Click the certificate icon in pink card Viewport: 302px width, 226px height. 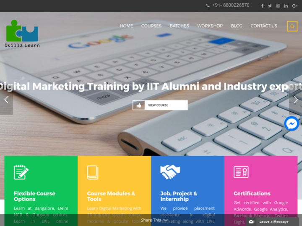point(241,172)
